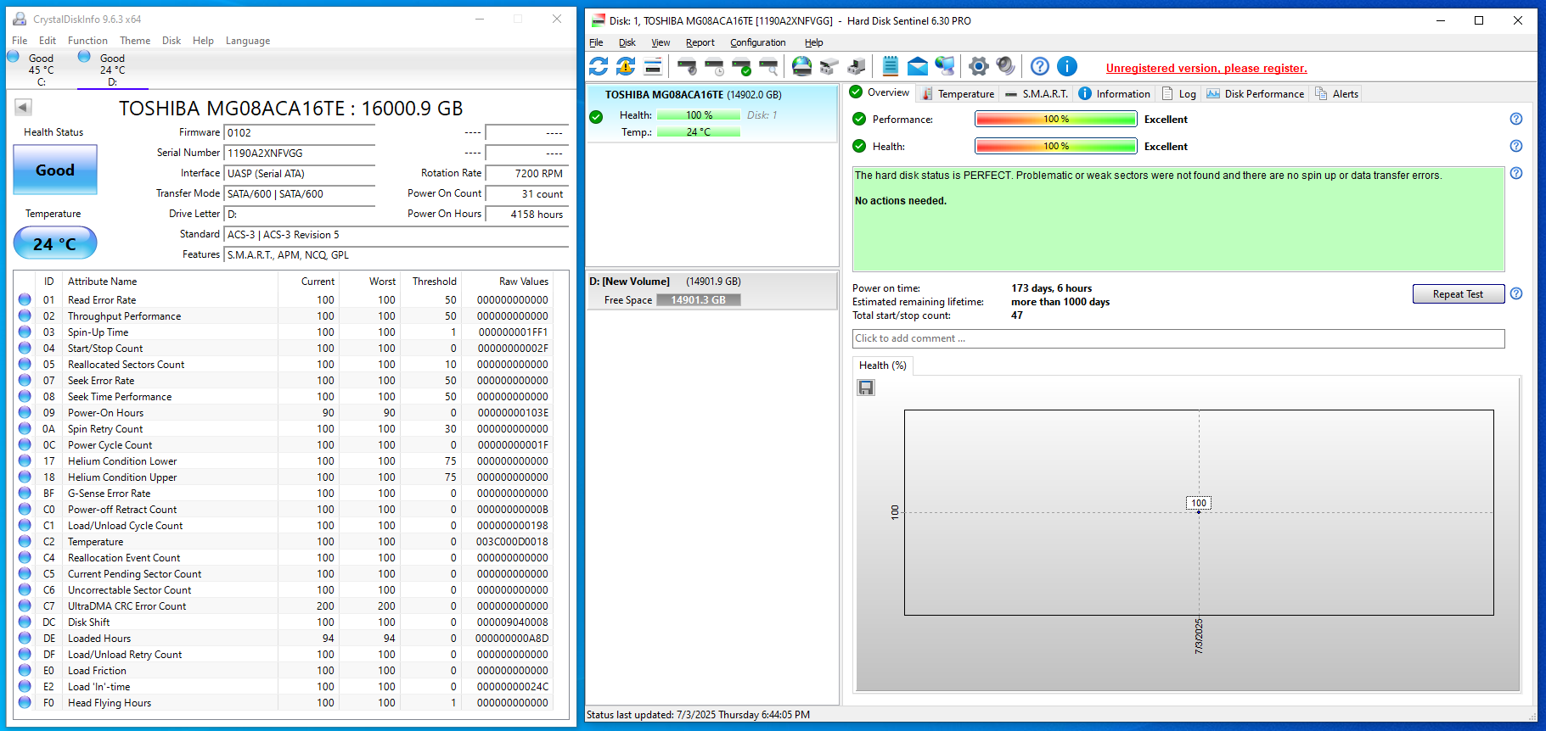Open the Log tab

click(x=1178, y=93)
